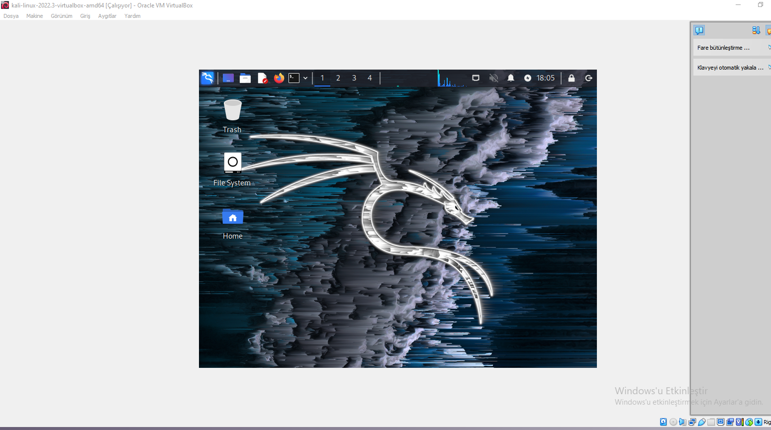Select the Trash desktop icon
This screenshot has width=771, height=430.
[232, 116]
